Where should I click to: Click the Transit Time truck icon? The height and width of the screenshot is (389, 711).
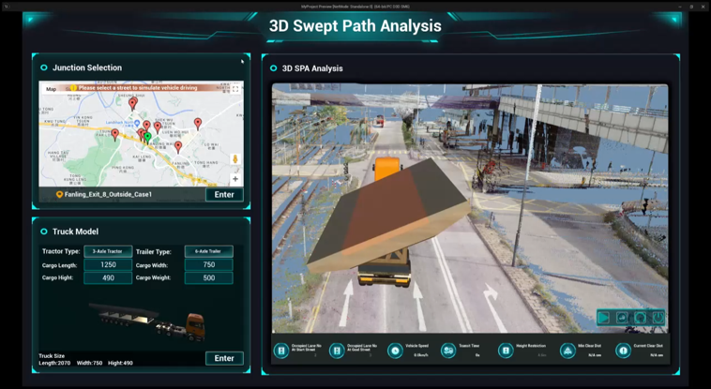(448, 351)
